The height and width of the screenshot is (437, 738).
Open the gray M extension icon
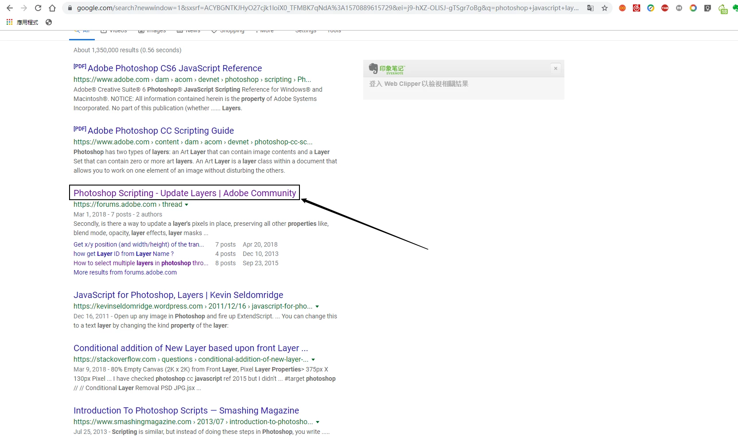tap(679, 8)
